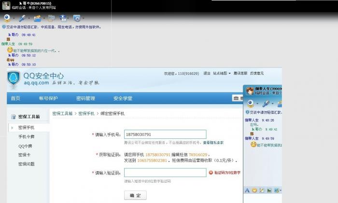
Task: Click the briefcase icon button on the navigation bar
Action: (238, 98)
